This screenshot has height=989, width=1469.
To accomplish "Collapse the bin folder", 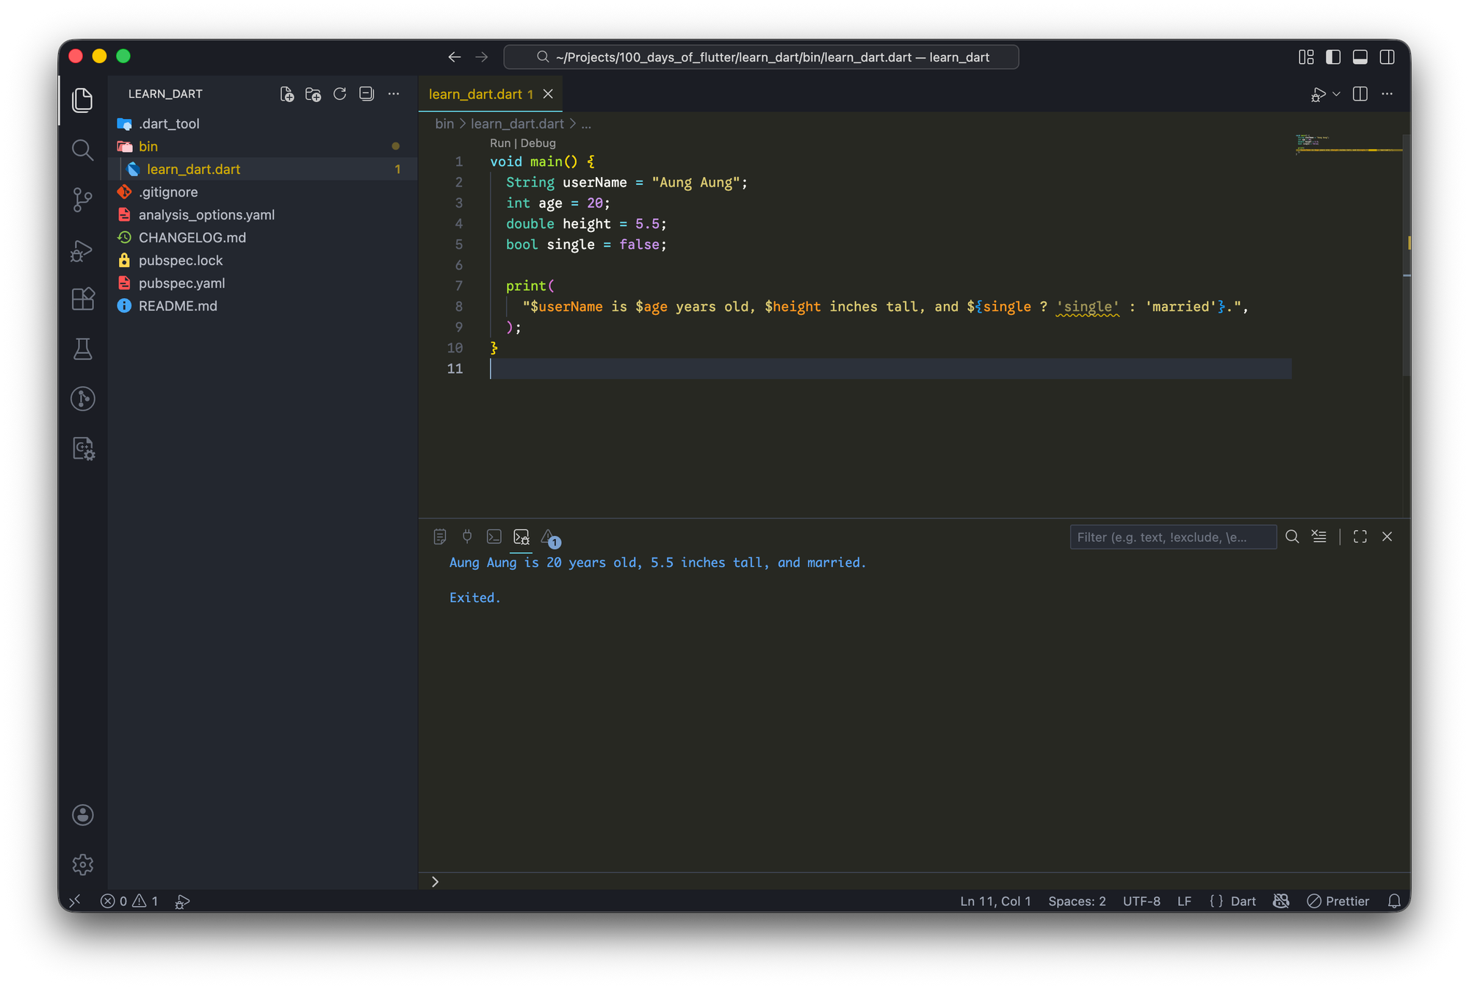I will click(148, 146).
